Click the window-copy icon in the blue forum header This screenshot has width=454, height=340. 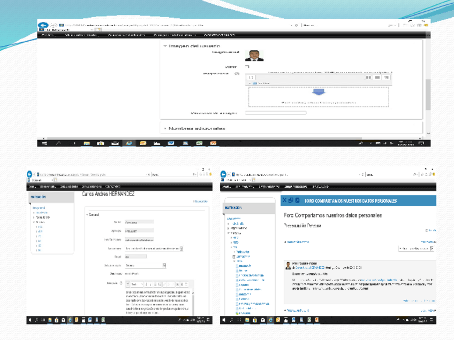tap(291, 200)
